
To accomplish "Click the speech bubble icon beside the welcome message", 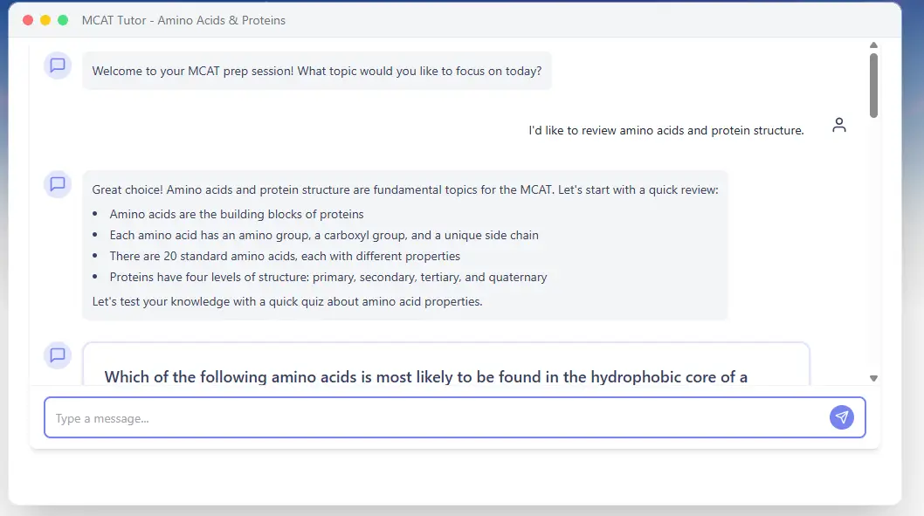I will (57, 65).
